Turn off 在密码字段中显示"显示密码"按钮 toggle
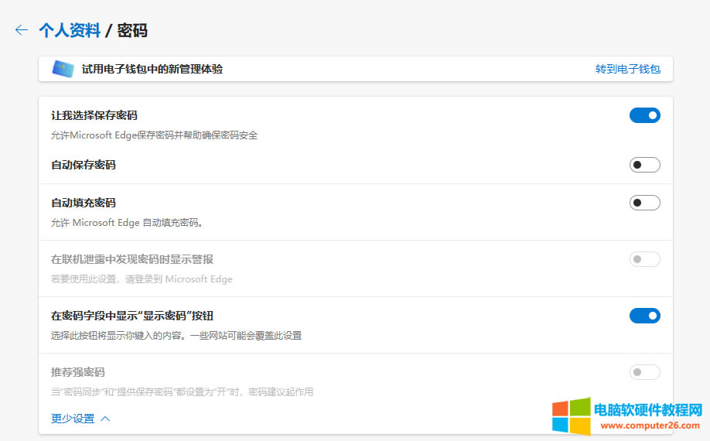710x441 pixels. pos(644,316)
